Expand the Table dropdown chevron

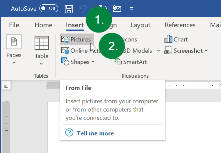pyautogui.click(x=41, y=63)
